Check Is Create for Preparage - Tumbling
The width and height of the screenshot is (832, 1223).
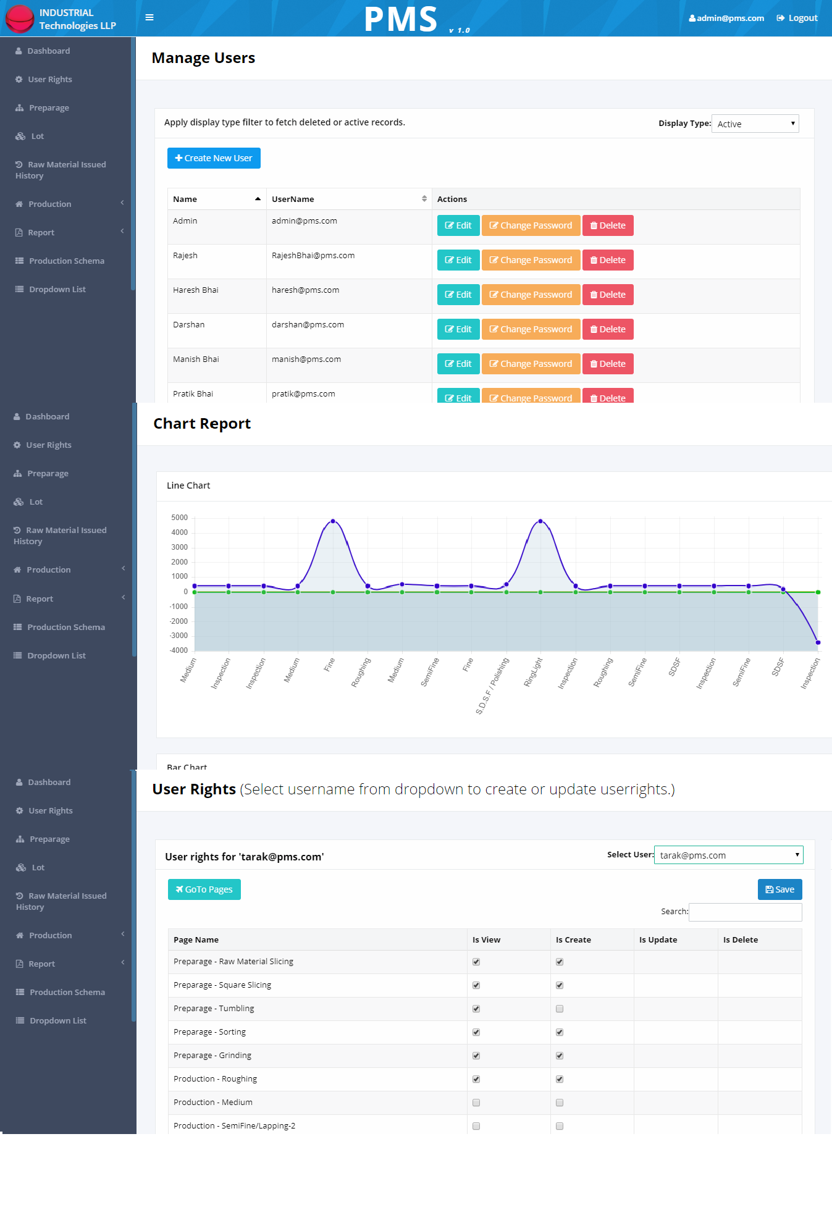coord(560,1009)
